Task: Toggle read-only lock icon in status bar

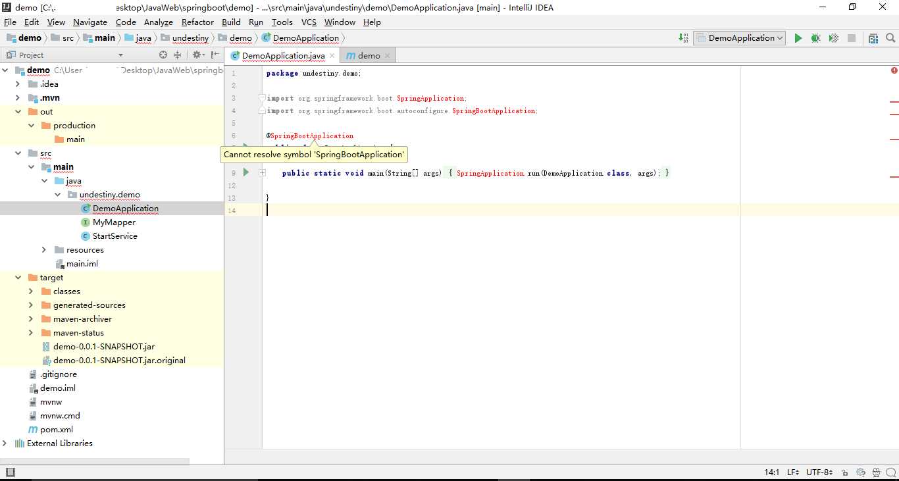Action: click(846, 472)
